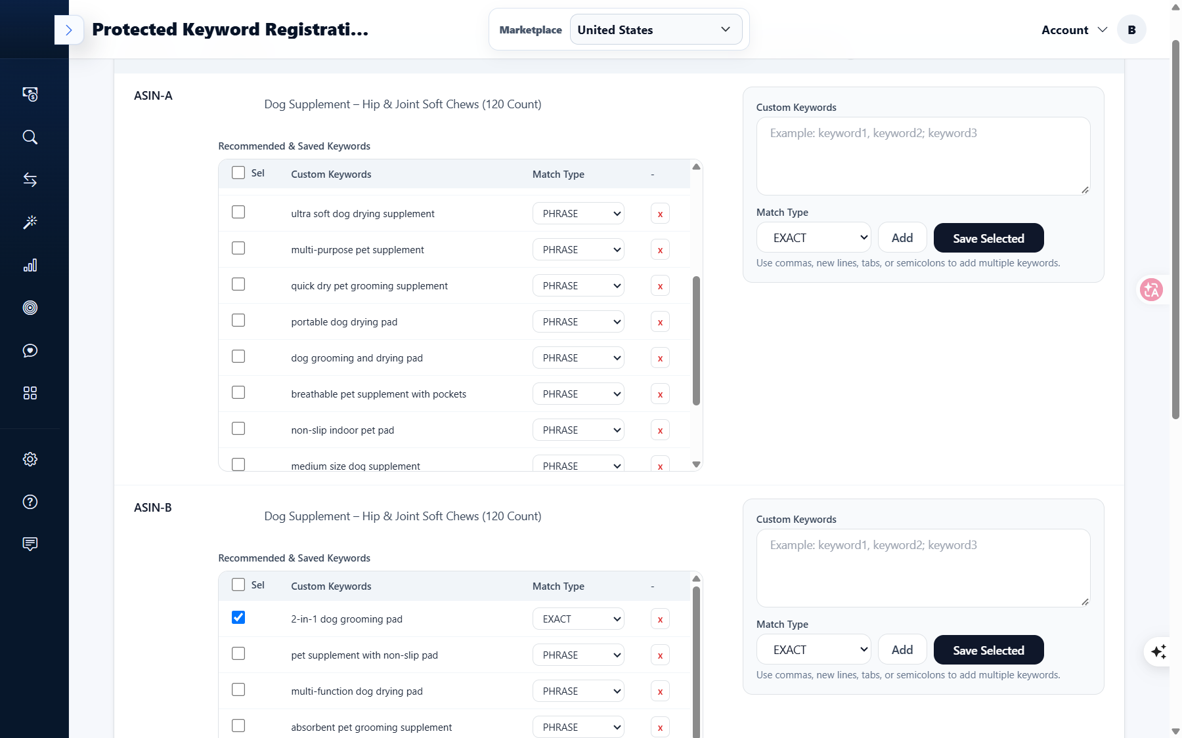Click Save Selected in ASIN-A panel

pyautogui.click(x=988, y=237)
